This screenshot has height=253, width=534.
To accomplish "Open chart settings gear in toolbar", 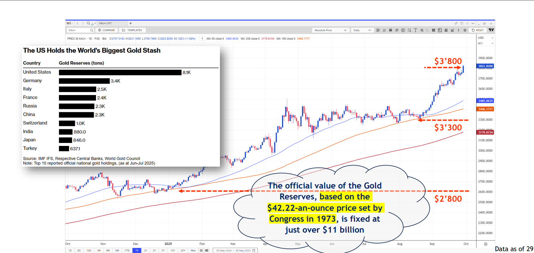I will 464,30.
